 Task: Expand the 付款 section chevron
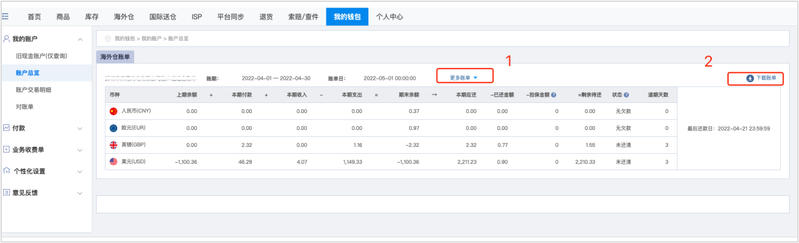80,128
